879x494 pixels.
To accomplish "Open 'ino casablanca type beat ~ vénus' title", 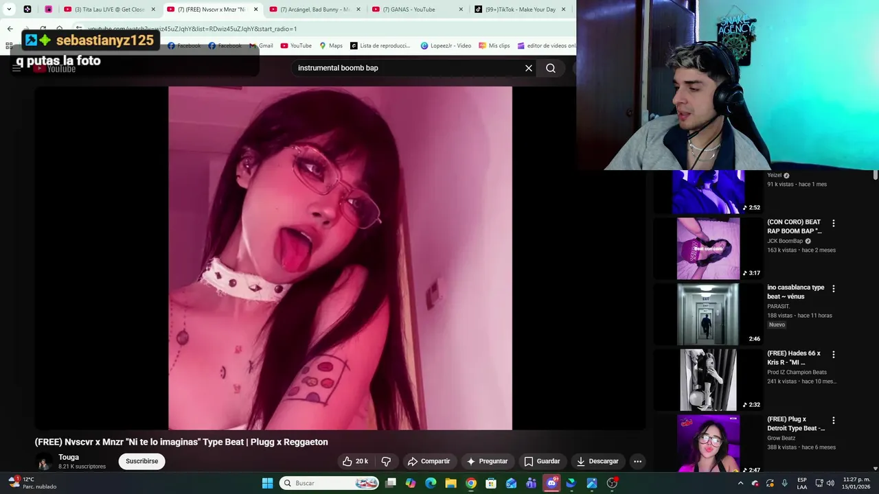I will point(795,292).
